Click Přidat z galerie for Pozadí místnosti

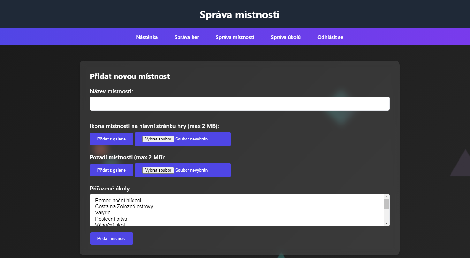tap(111, 170)
